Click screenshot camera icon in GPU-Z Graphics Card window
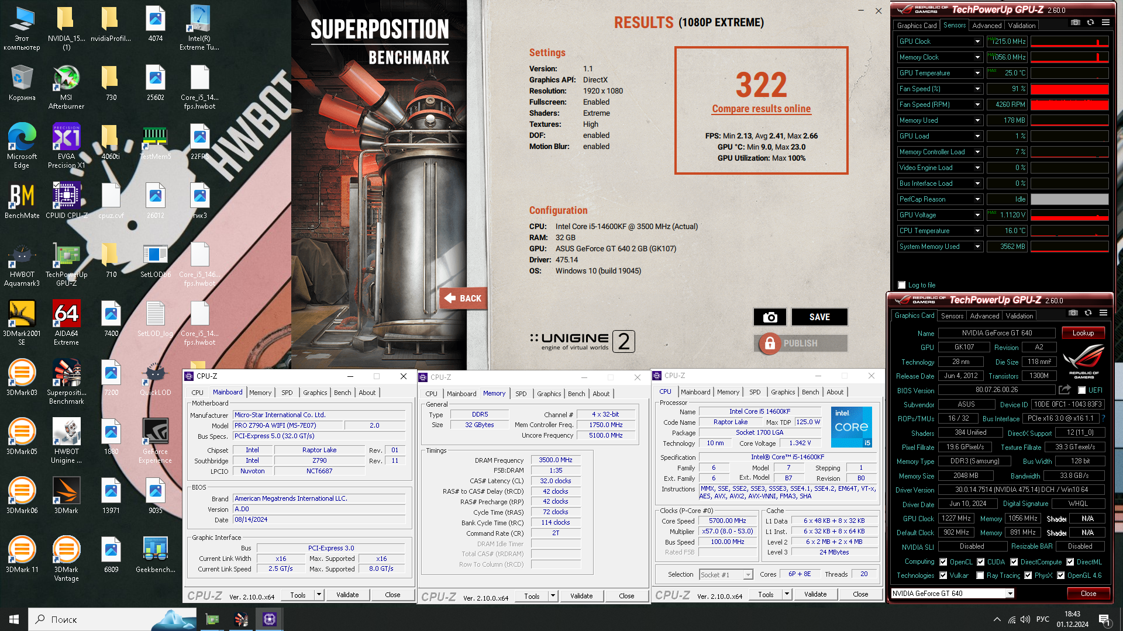The height and width of the screenshot is (631, 1123). [1073, 313]
